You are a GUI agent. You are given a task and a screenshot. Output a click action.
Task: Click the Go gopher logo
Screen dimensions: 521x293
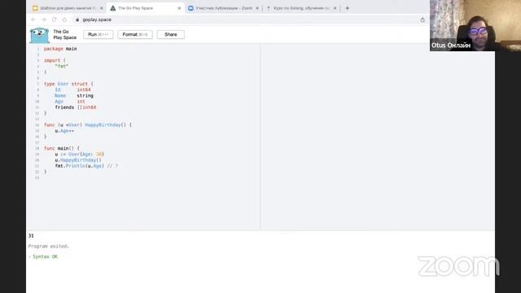[39, 35]
